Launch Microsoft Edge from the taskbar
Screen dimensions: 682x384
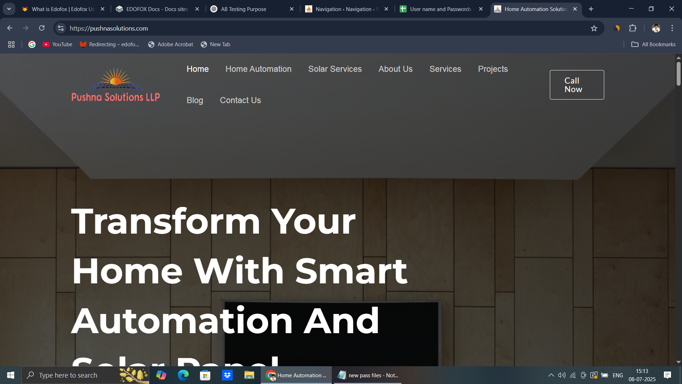[x=183, y=375]
